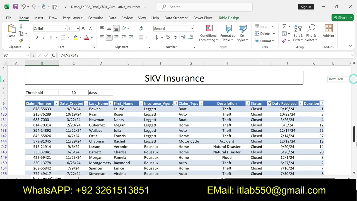Expand the Name Box dropdown
This screenshot has width=357, height=201.
point(27,55)
